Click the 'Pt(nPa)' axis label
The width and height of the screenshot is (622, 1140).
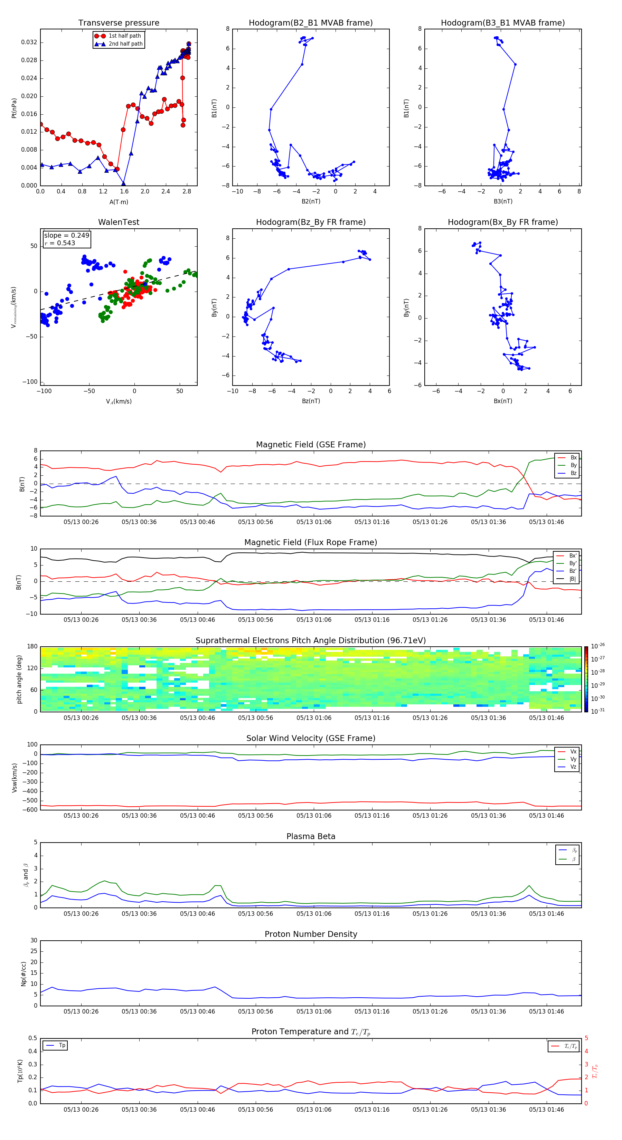(x=14, y=108)
